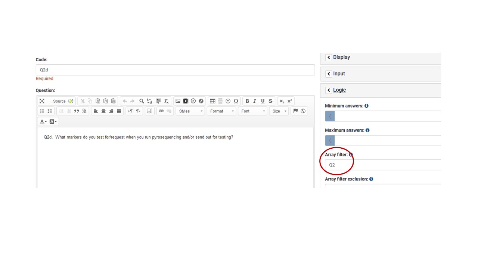Collapse the Logic settings panel
This screenshot has height=269, width=478.
pyautogui.click(x=329, y=90)
